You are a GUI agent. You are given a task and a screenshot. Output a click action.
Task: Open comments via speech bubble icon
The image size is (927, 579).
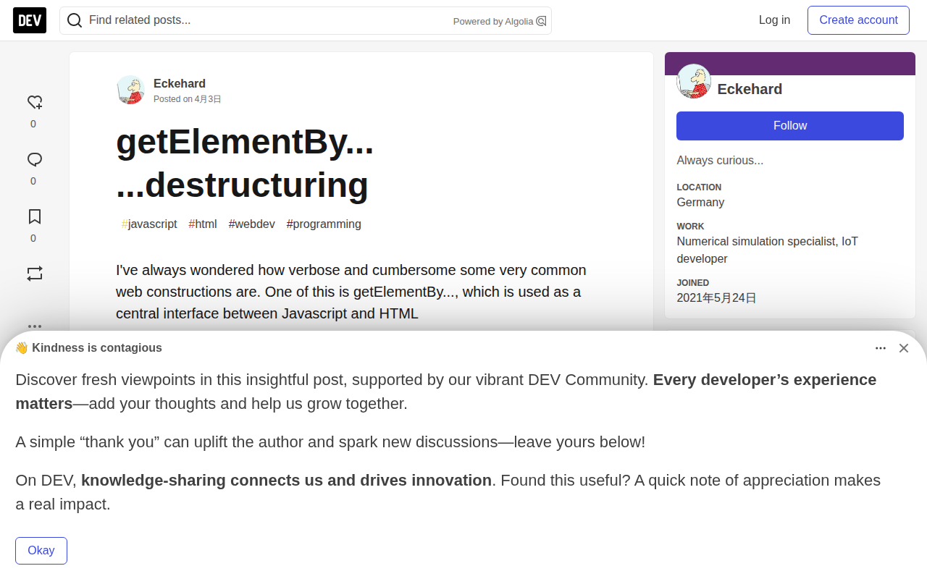(x=34, y=159)
